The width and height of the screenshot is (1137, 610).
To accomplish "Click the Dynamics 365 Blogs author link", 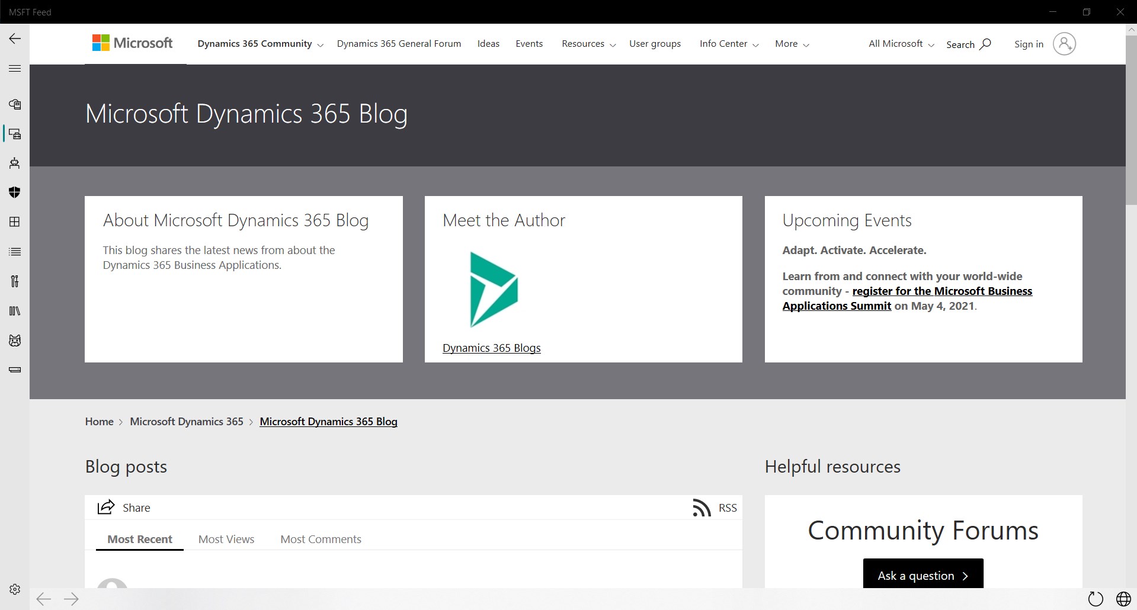I will click(x=492, y=348).
